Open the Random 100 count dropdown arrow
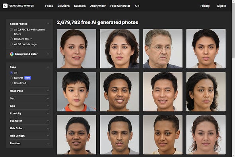 point(31,39)
